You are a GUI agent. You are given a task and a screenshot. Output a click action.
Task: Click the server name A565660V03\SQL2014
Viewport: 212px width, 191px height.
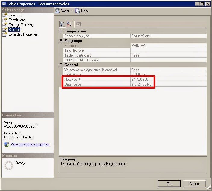coord(21,126)
